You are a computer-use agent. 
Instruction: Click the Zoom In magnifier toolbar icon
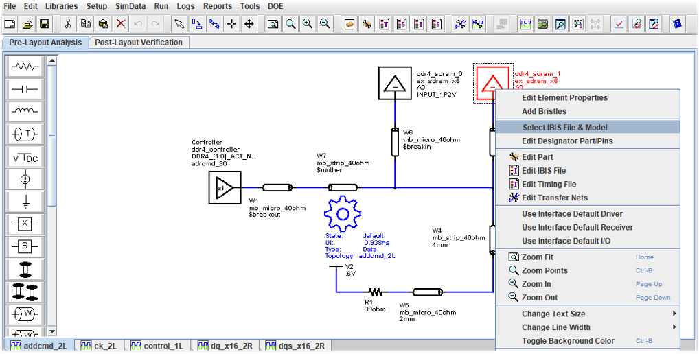coord(308,24)
